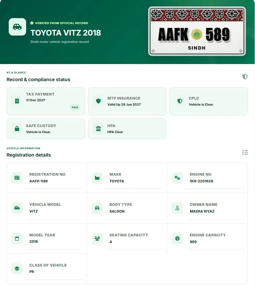Click the calendar icon for Model Year

click(17, 238)
